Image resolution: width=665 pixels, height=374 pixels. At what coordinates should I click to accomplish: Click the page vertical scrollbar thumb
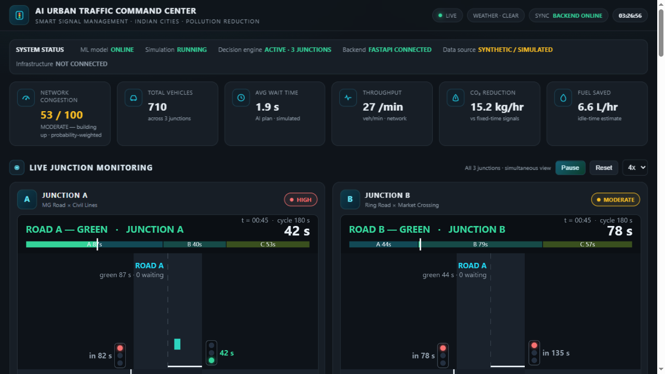(x=661, y=32)
